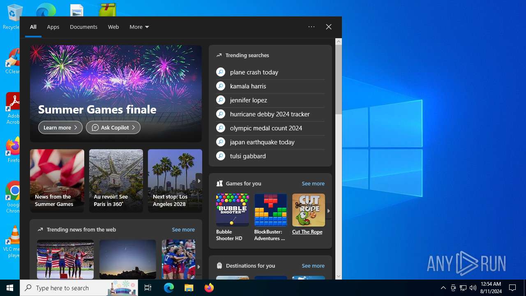The width and height of the screenshot is (526, 296).
Task: Click the search panel scrollbar down arrow
Action: tap(339, 276)
